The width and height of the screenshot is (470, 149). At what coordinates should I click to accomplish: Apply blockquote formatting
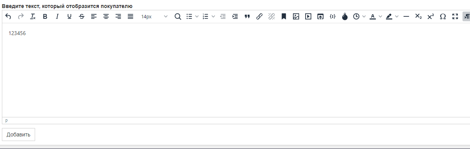(x=247, y=16)
